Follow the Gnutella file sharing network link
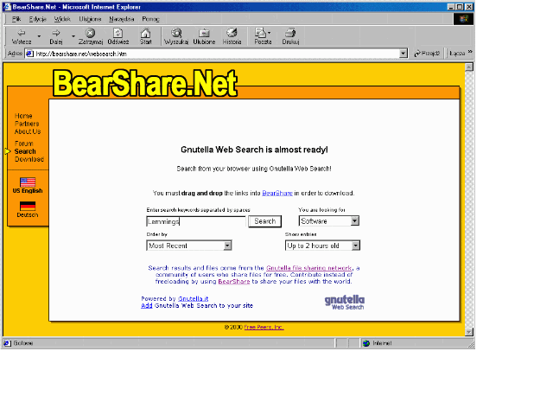 pyautogui.click(x=309, y=268)
